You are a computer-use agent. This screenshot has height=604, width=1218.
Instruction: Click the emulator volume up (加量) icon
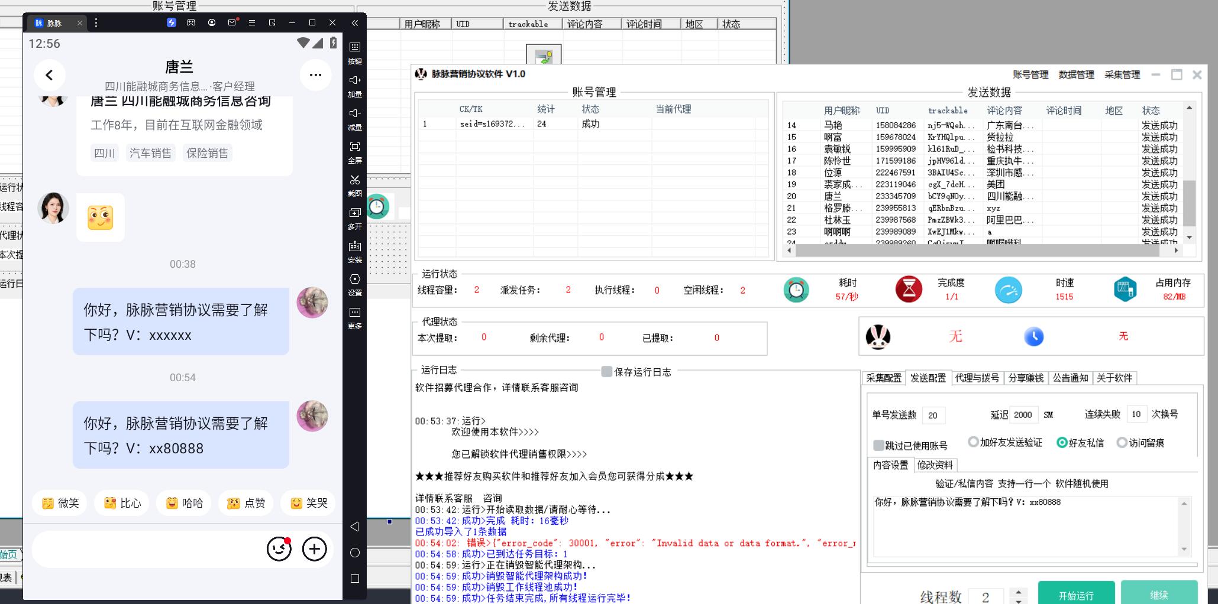(355, 80)
